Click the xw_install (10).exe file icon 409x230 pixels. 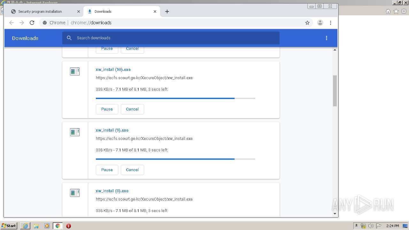(x=75, y=72)
